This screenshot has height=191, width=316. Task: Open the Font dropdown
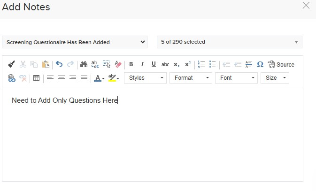coord(237,78)
